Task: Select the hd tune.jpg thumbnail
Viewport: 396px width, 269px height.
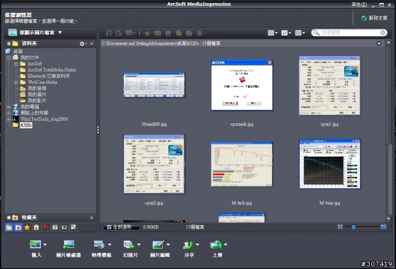Action: click(x=330, y=163)
